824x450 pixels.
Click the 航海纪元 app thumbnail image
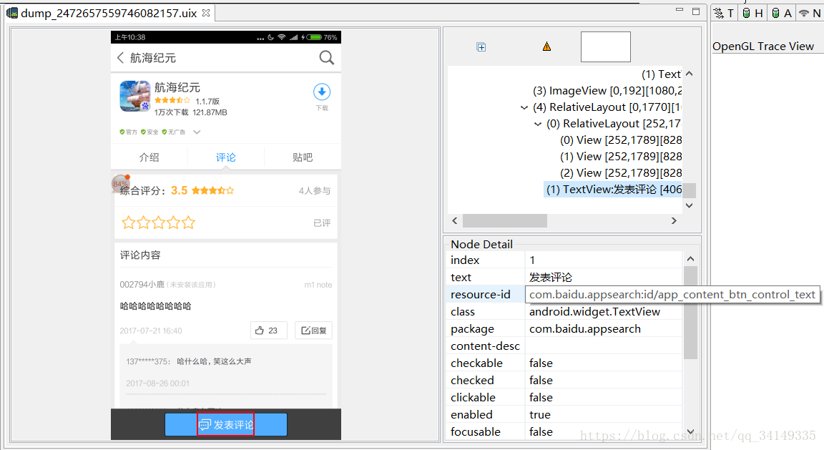click(x=135, y=96)
